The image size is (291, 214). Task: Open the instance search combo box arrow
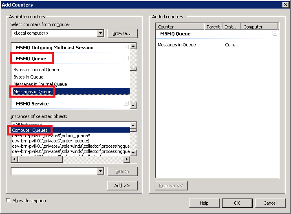coord(100,171)
